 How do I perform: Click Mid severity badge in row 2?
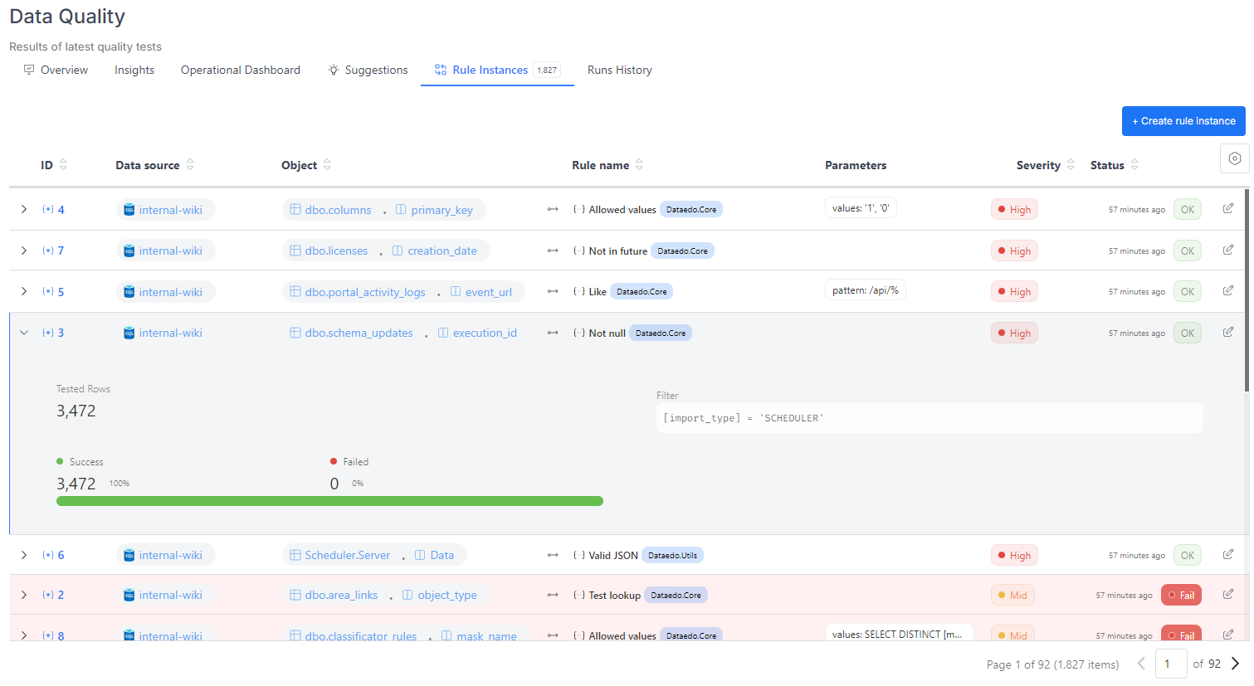(1012, 595)
